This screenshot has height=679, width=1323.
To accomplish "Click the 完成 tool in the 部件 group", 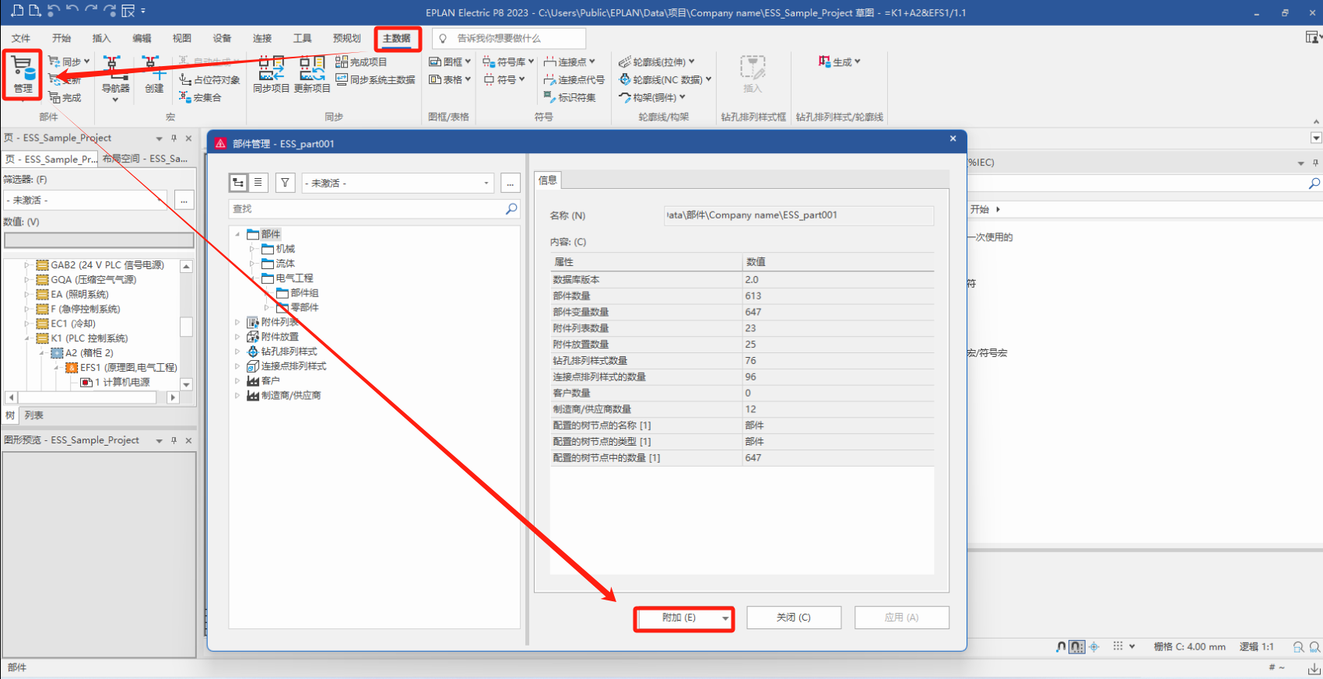I will 65,97.
